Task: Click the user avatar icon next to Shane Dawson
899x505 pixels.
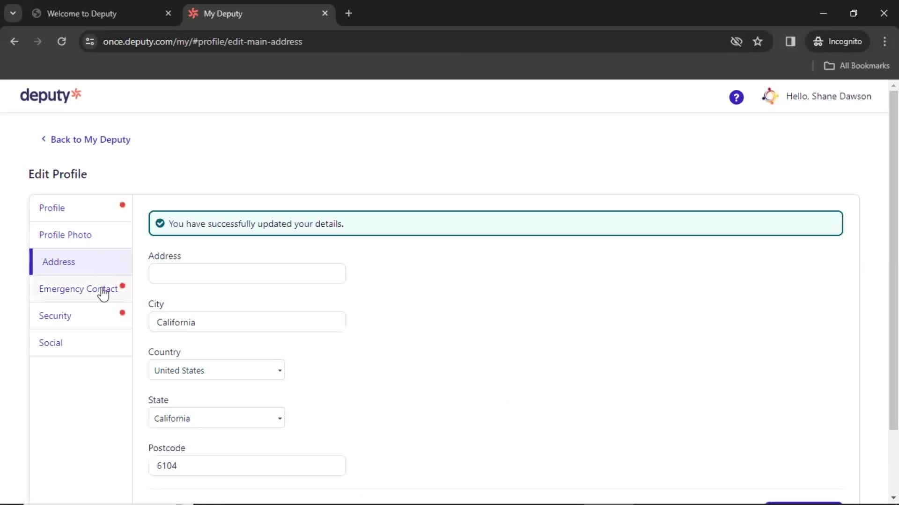Action: (x=770, y=96)
